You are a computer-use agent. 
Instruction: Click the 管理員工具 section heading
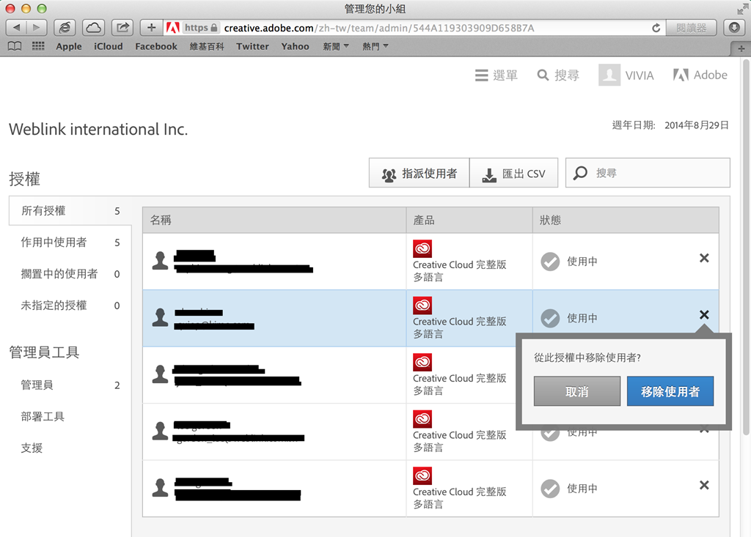click(44, 352)
